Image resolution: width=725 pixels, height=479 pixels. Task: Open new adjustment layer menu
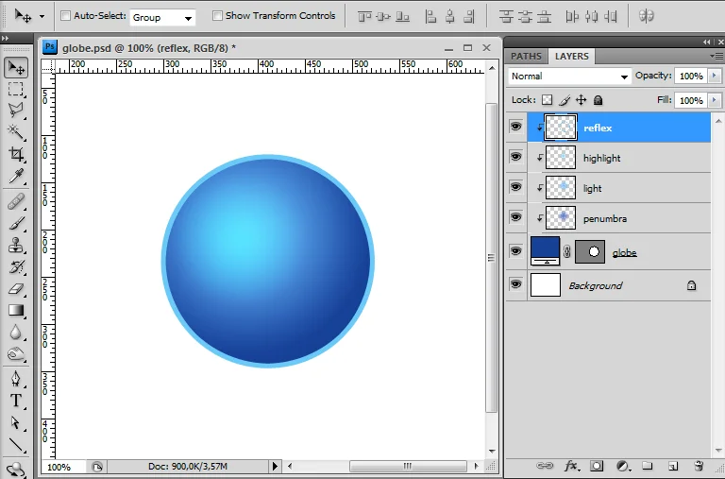click(623, 466)
